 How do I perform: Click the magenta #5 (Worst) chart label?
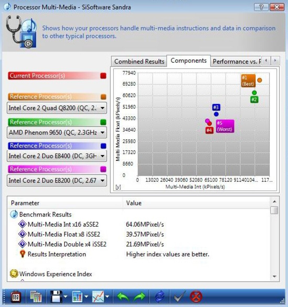[x=225, y=126]
